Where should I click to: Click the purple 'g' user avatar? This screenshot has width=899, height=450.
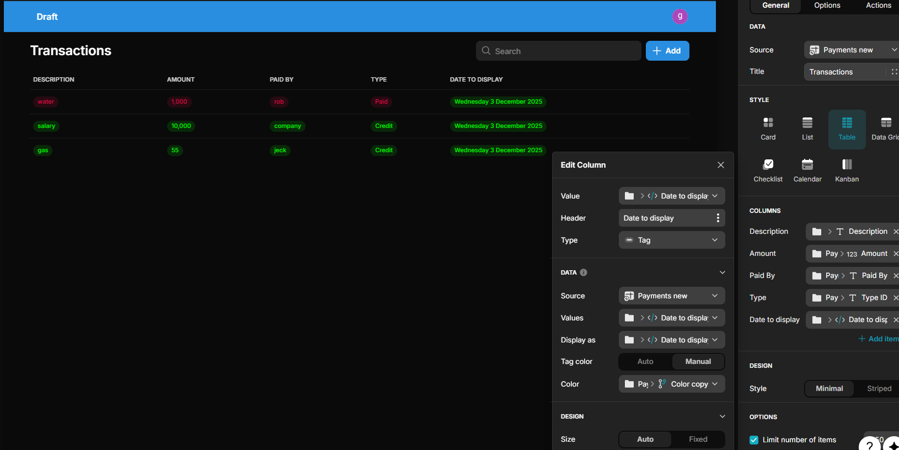(x=680, y=17)
